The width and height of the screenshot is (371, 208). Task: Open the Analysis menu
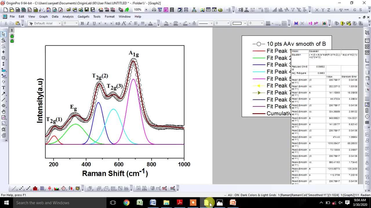tap(68, 16)
